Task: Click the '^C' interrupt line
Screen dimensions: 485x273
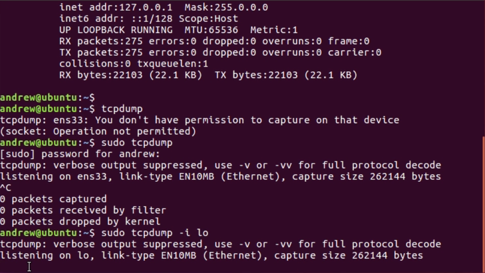Action: click(6, 188)
